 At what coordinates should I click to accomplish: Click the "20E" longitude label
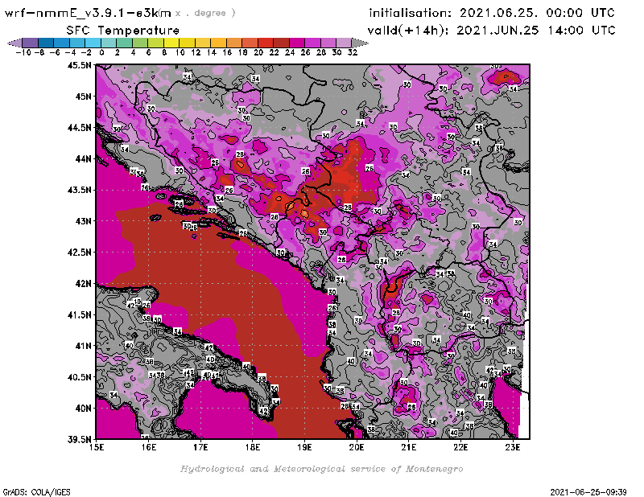(357, 447)
